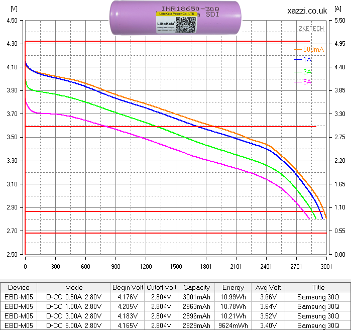Image resolution: width=351 pixels, height=330 pixels.
Task: Click the [V] voltage axis unit label
Action: (14, 9)
